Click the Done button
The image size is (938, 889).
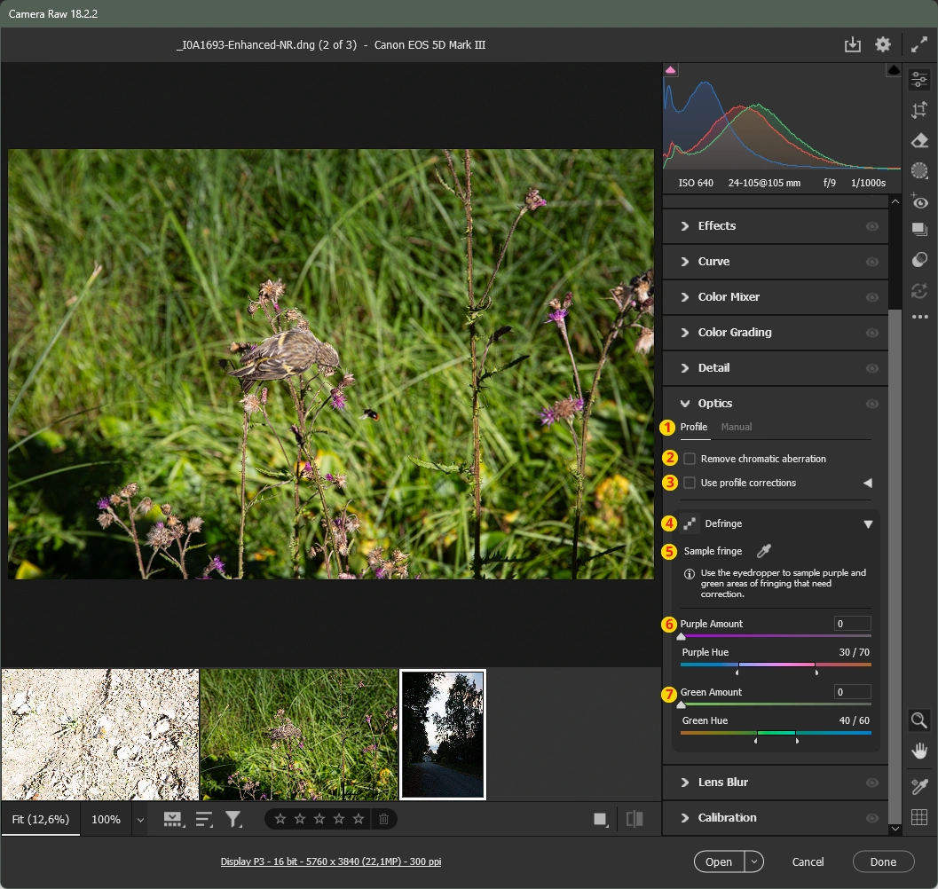tap(883, 861)
